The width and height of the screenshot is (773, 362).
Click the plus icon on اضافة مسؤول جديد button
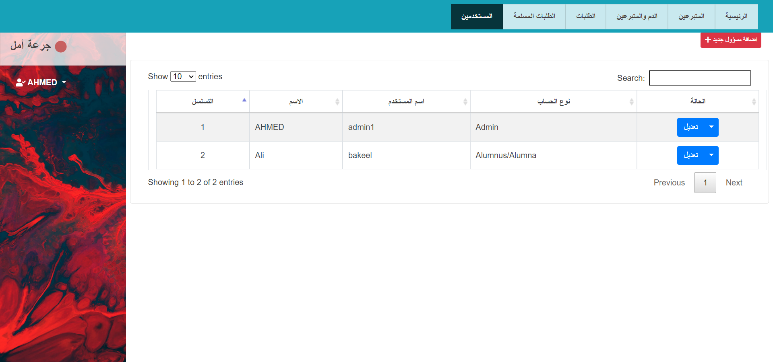[x=708, y=40]
